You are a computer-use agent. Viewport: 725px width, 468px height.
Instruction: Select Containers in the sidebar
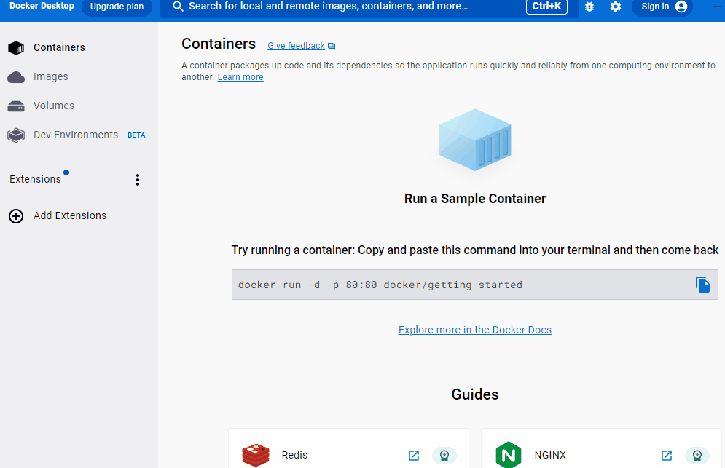[59, 47]
